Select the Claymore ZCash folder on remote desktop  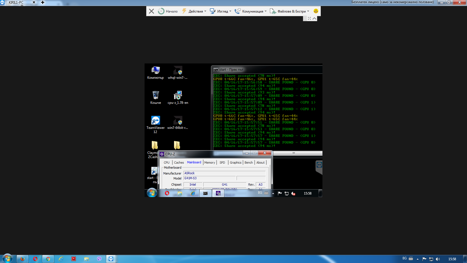153,149
